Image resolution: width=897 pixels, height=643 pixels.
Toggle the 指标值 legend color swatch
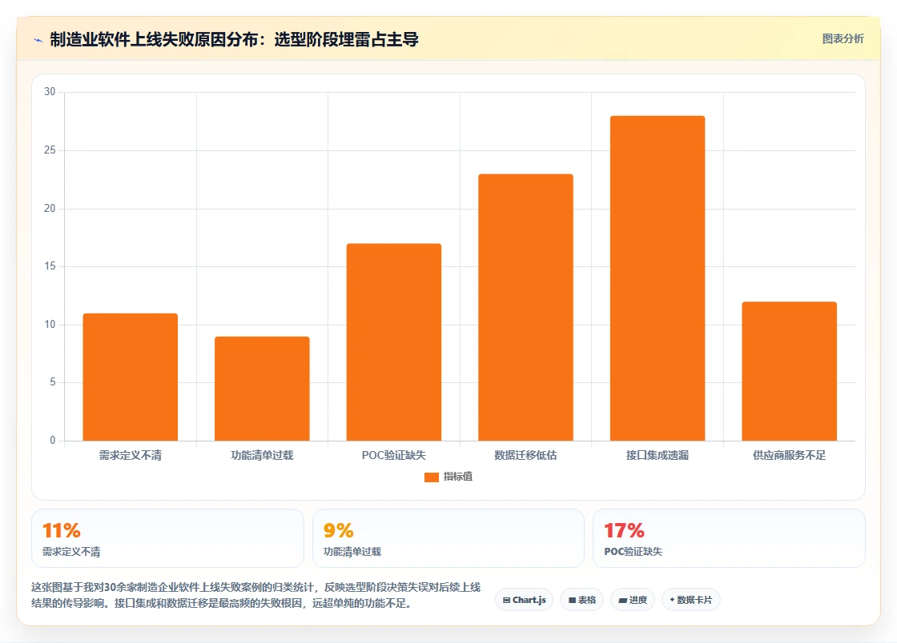[x=432, y=477]
